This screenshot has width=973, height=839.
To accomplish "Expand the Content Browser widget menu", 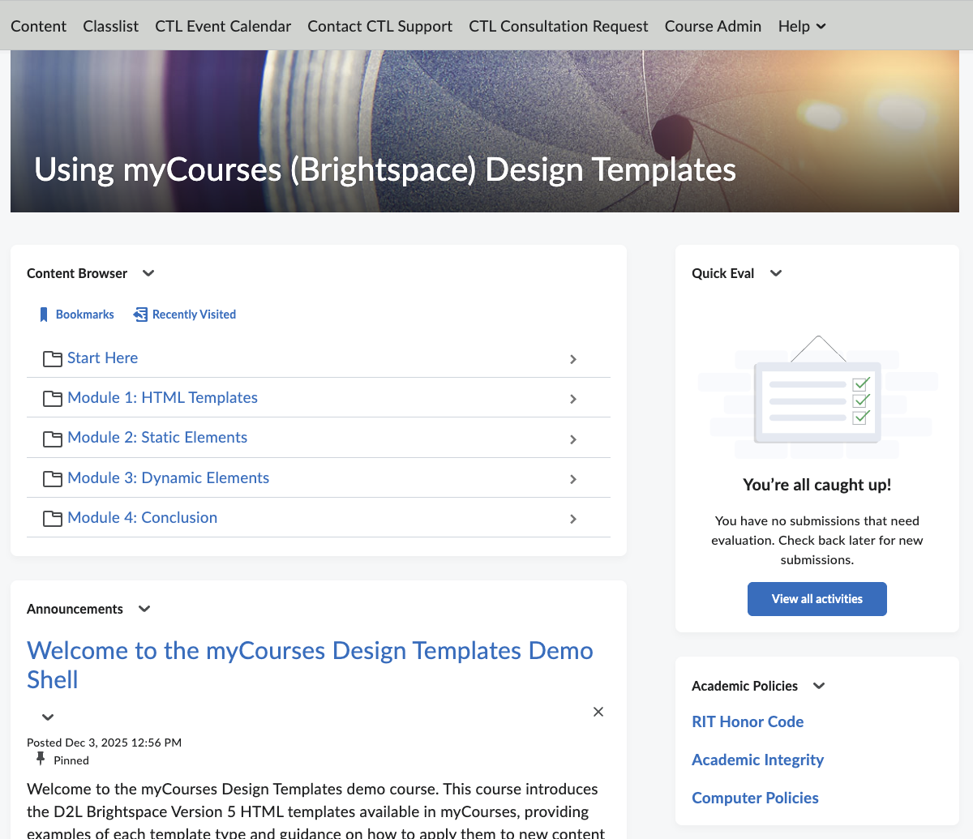I will pyautogui.click(x=148, y=273).
